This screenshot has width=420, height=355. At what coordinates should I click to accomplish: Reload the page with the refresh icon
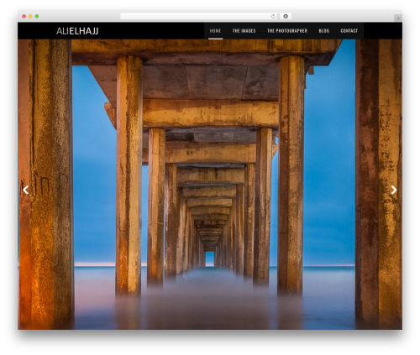273,17
